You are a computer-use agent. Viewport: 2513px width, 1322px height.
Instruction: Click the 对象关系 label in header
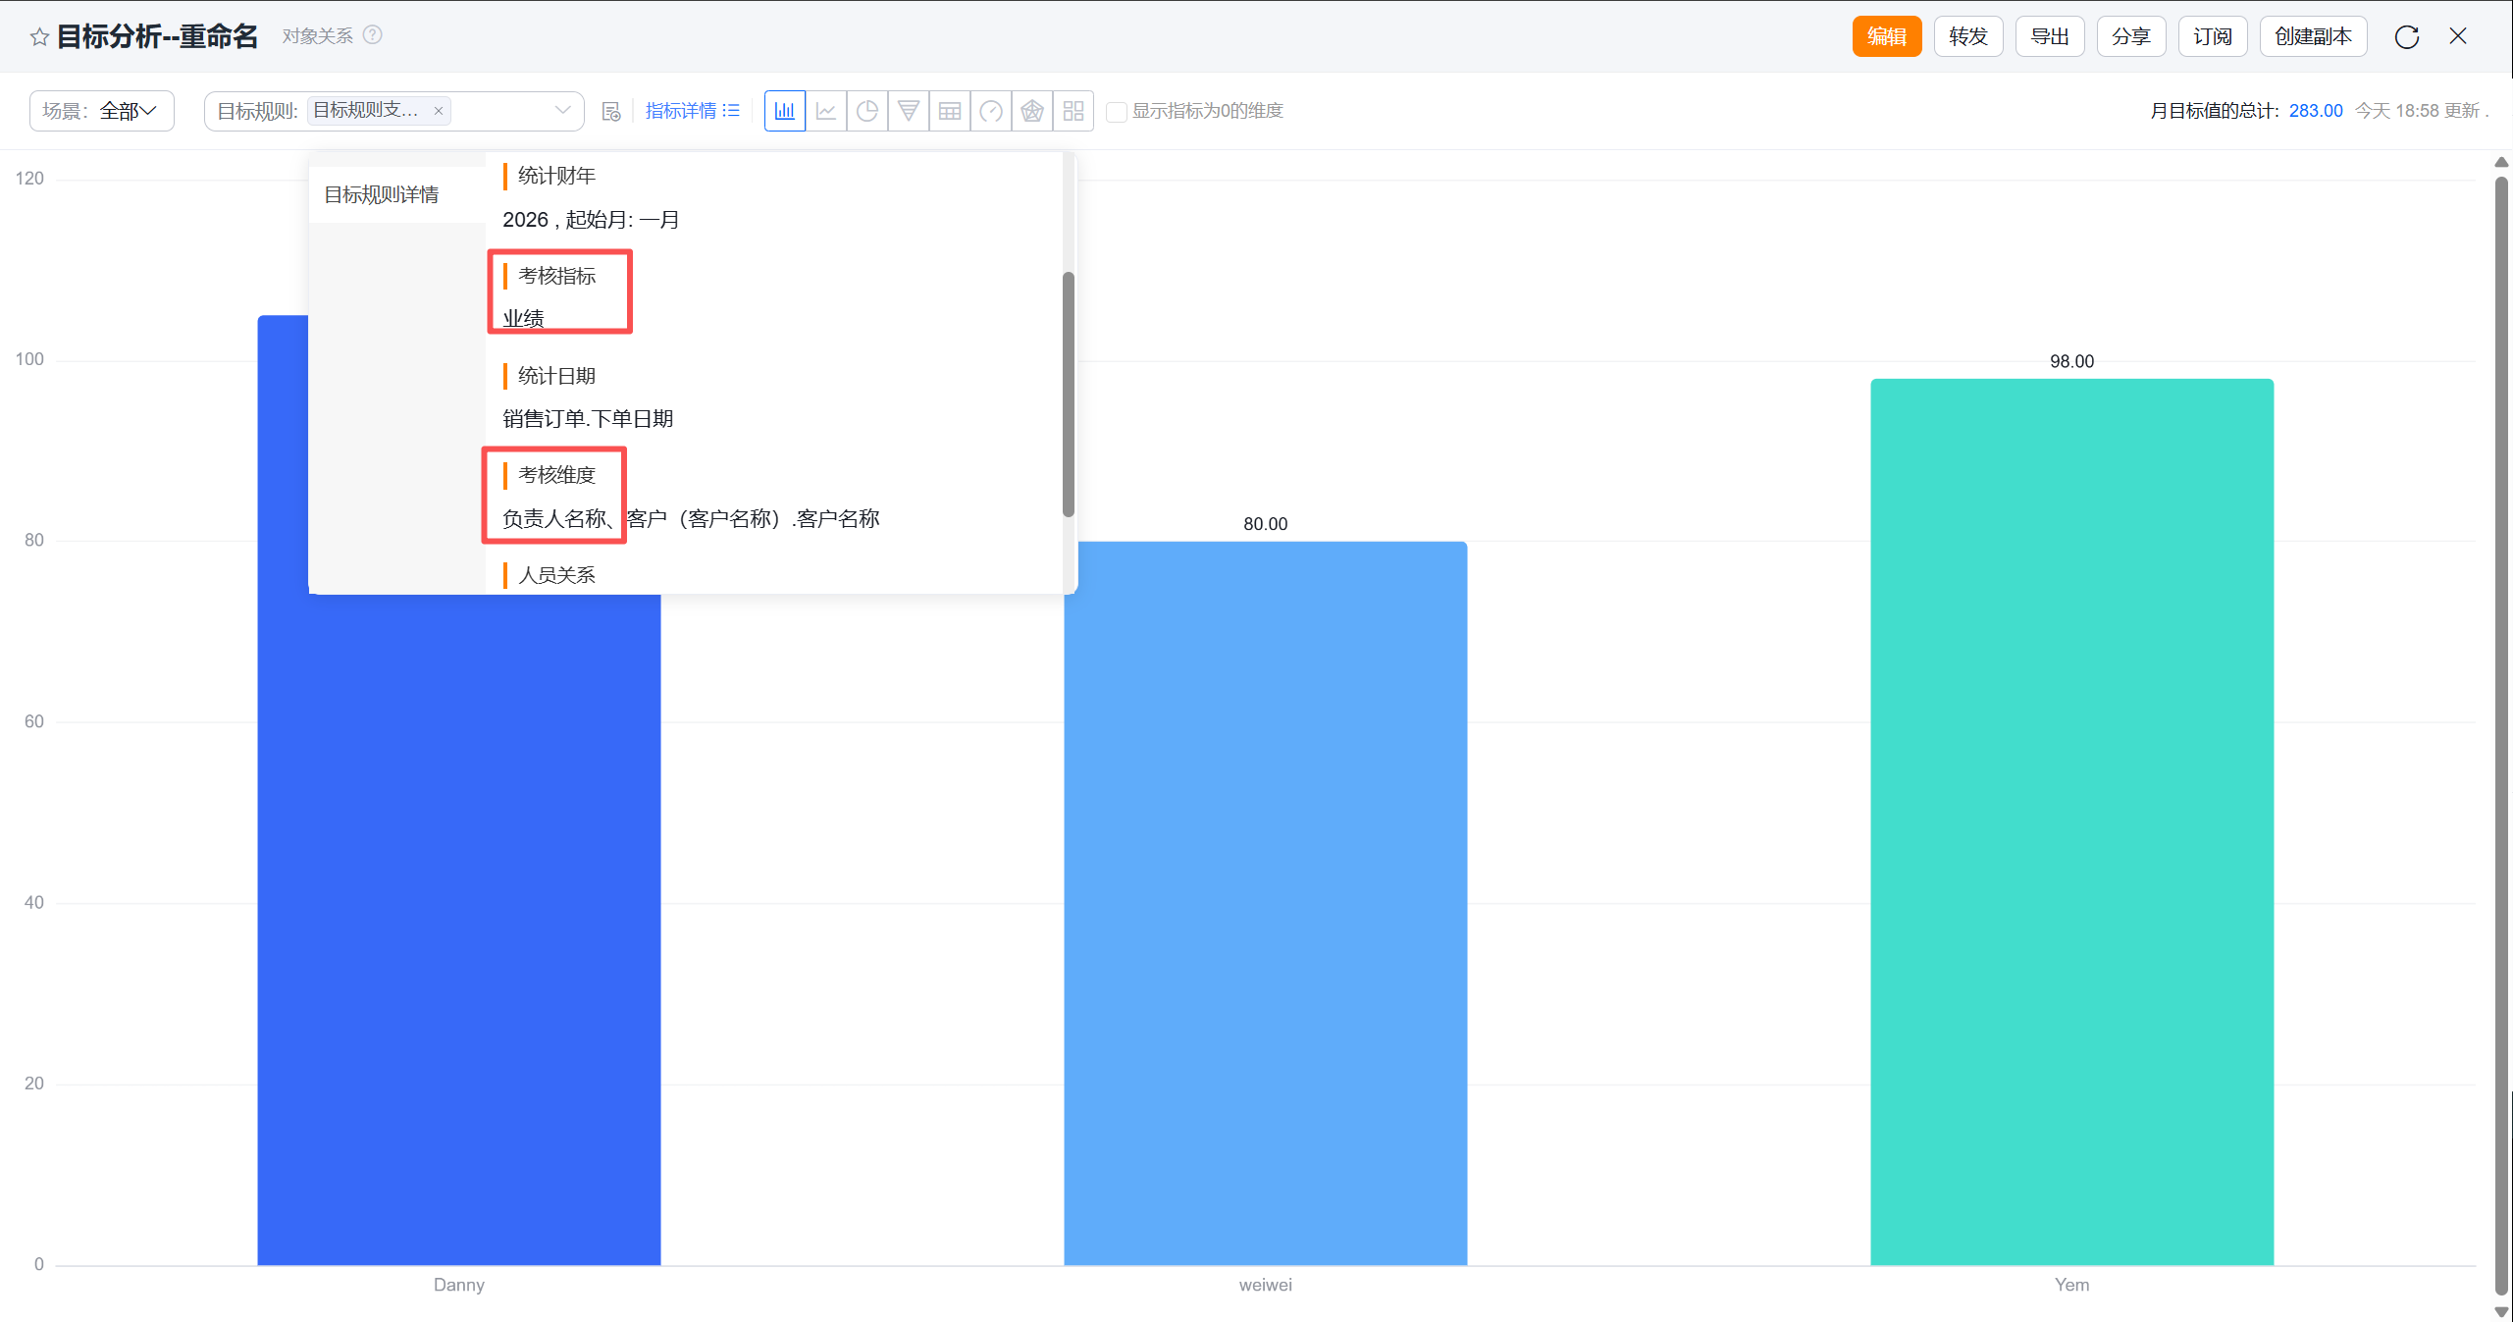click(x=317, y=36)
